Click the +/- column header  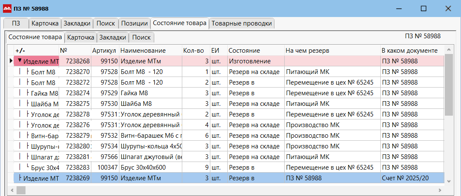pos(20,51)
